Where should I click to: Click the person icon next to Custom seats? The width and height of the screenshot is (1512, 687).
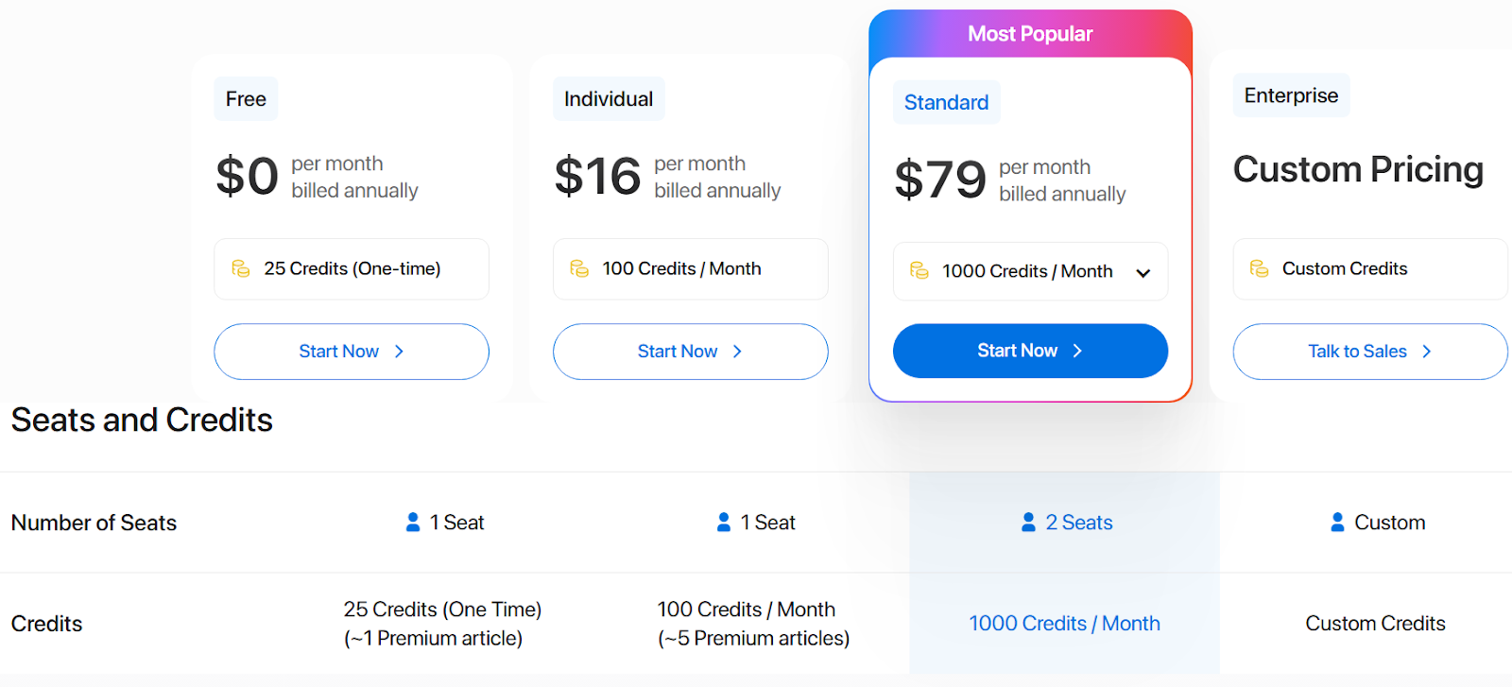1337,522
